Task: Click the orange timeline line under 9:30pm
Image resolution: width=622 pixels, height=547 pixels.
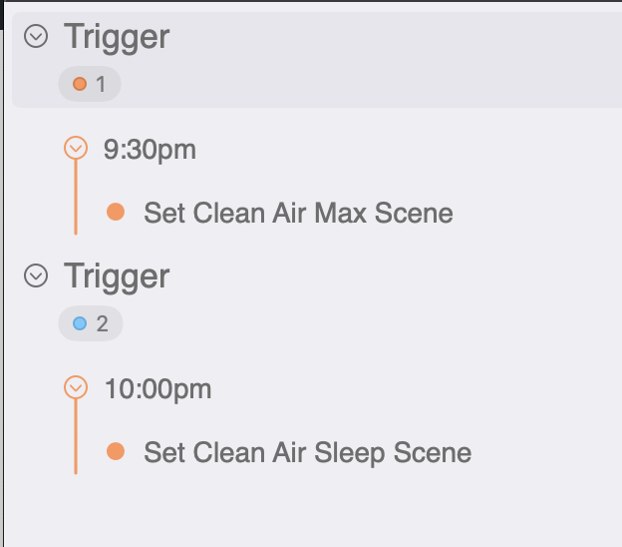Action: coord(76,200)
